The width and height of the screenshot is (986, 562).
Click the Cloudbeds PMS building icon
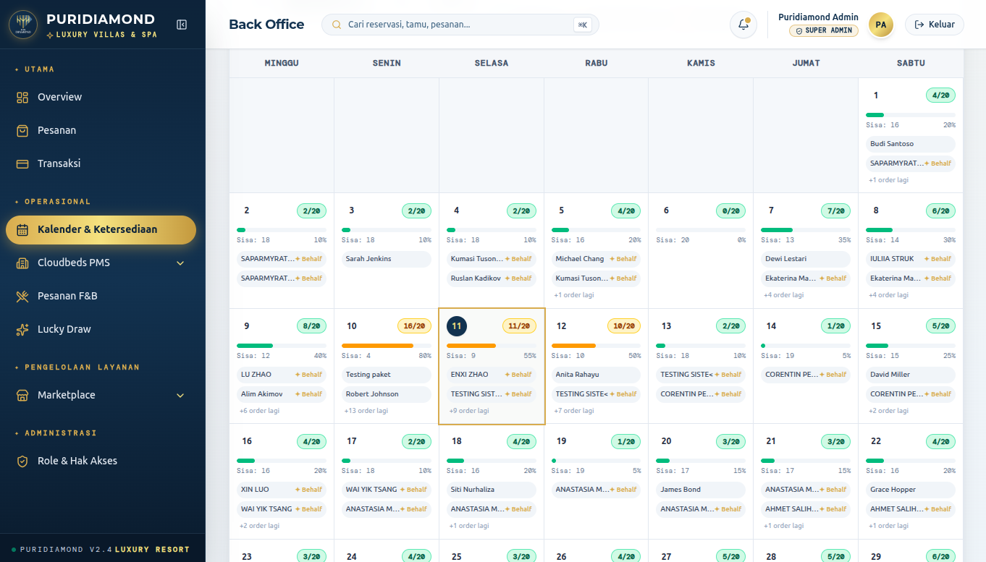click(x=22, y=263)
